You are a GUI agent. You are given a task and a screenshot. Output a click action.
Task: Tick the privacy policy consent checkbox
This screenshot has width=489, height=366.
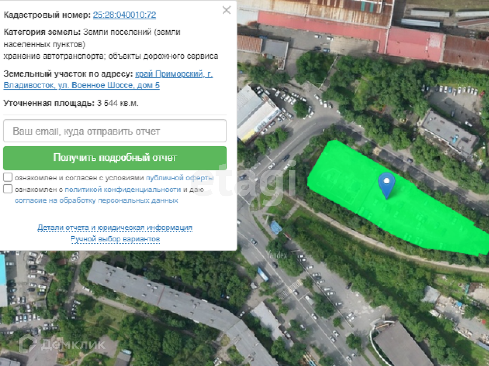point(8,189)
